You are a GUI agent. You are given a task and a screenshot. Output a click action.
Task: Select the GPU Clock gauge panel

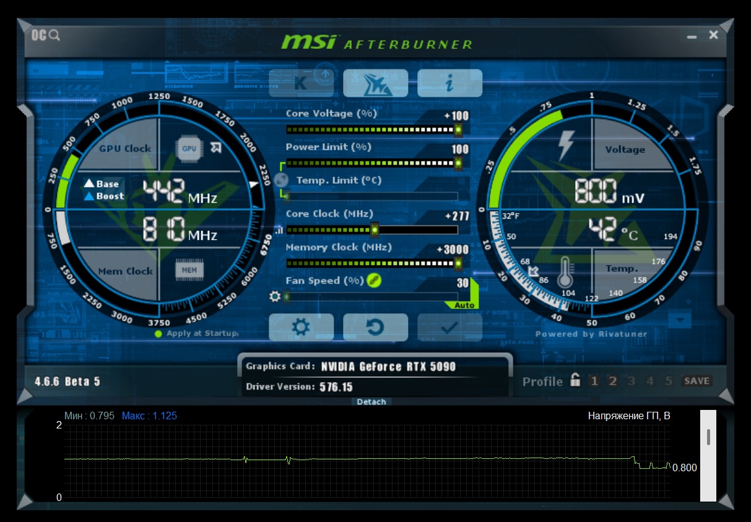click(125, 149)
